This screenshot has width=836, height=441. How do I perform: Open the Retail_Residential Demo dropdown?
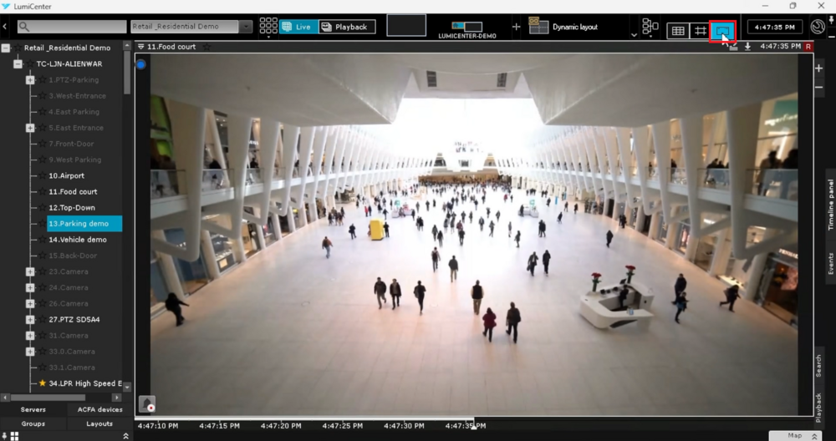point(245,27)
